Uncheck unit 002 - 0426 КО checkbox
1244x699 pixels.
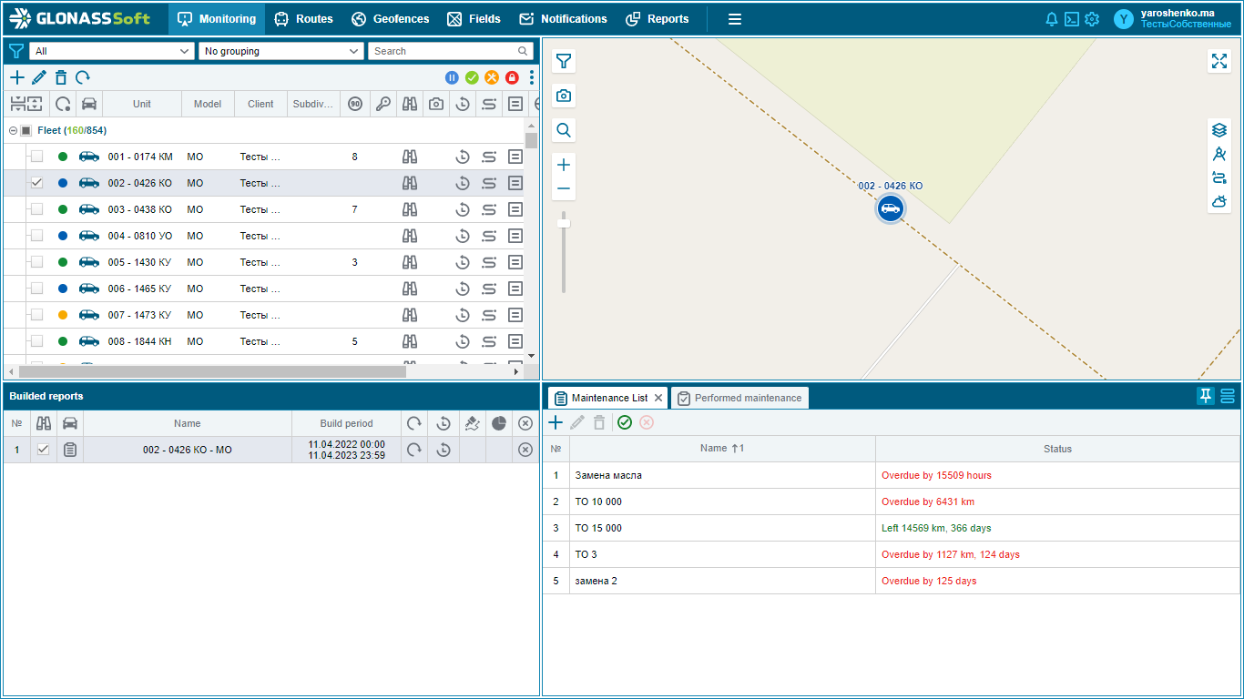(36, 183)
